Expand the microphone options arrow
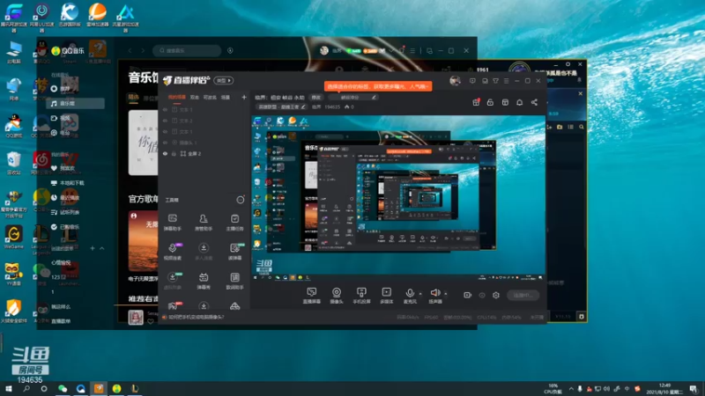705x396 pixels. point(420,294)
